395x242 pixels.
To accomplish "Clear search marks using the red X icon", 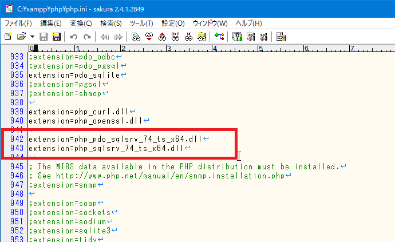I will click(188, 36).
